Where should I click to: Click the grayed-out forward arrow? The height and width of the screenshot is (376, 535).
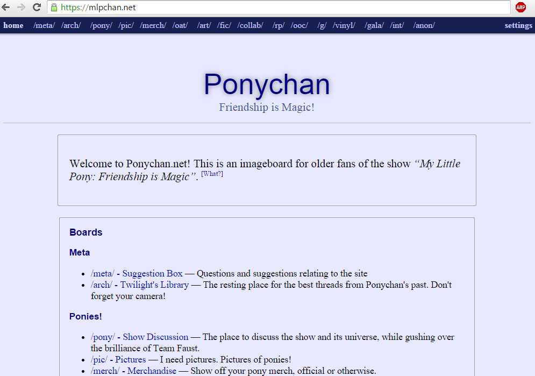22,8
